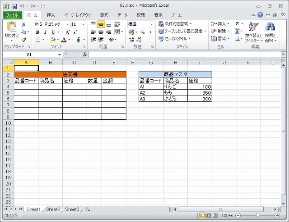289x222 pixels.
Task: Toggle bold formatting
Action: [38, 32]
